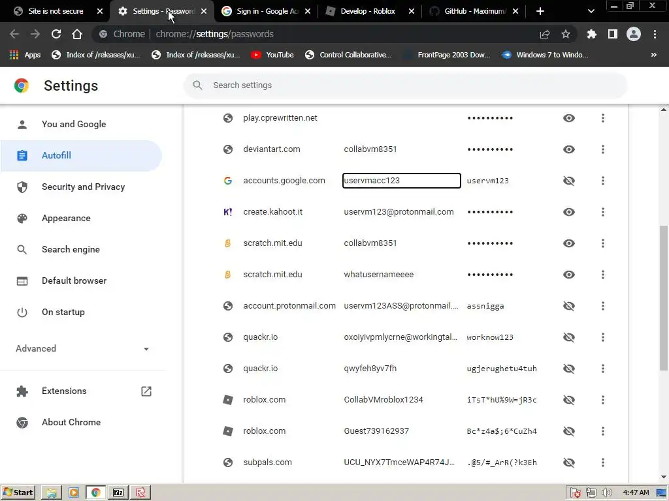Share this page using the share icon
The width and height of the screenshot is (669, 501).
[x=544, y=34]
